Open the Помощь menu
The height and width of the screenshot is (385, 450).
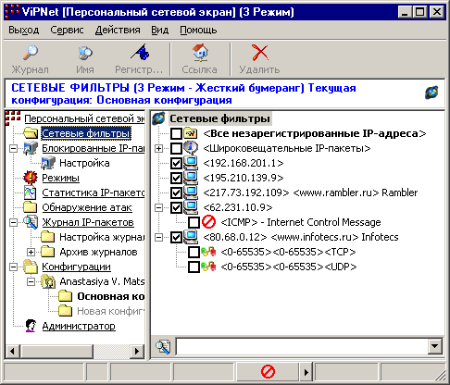(198, 30)
